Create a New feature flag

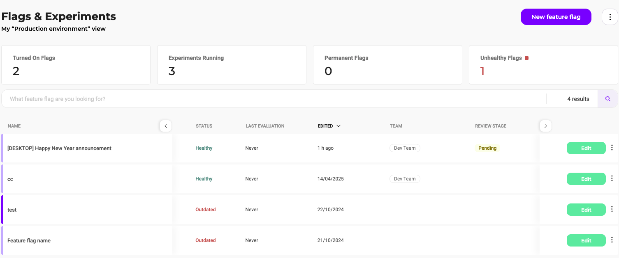(x=556, y=17)
